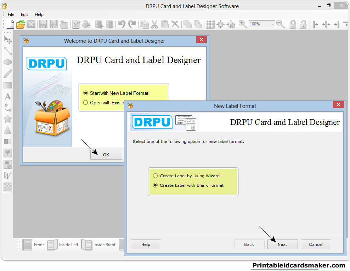Select the Triangle shape tool
The height and width of the screenshot is (271, 350).
pos(8,130)
